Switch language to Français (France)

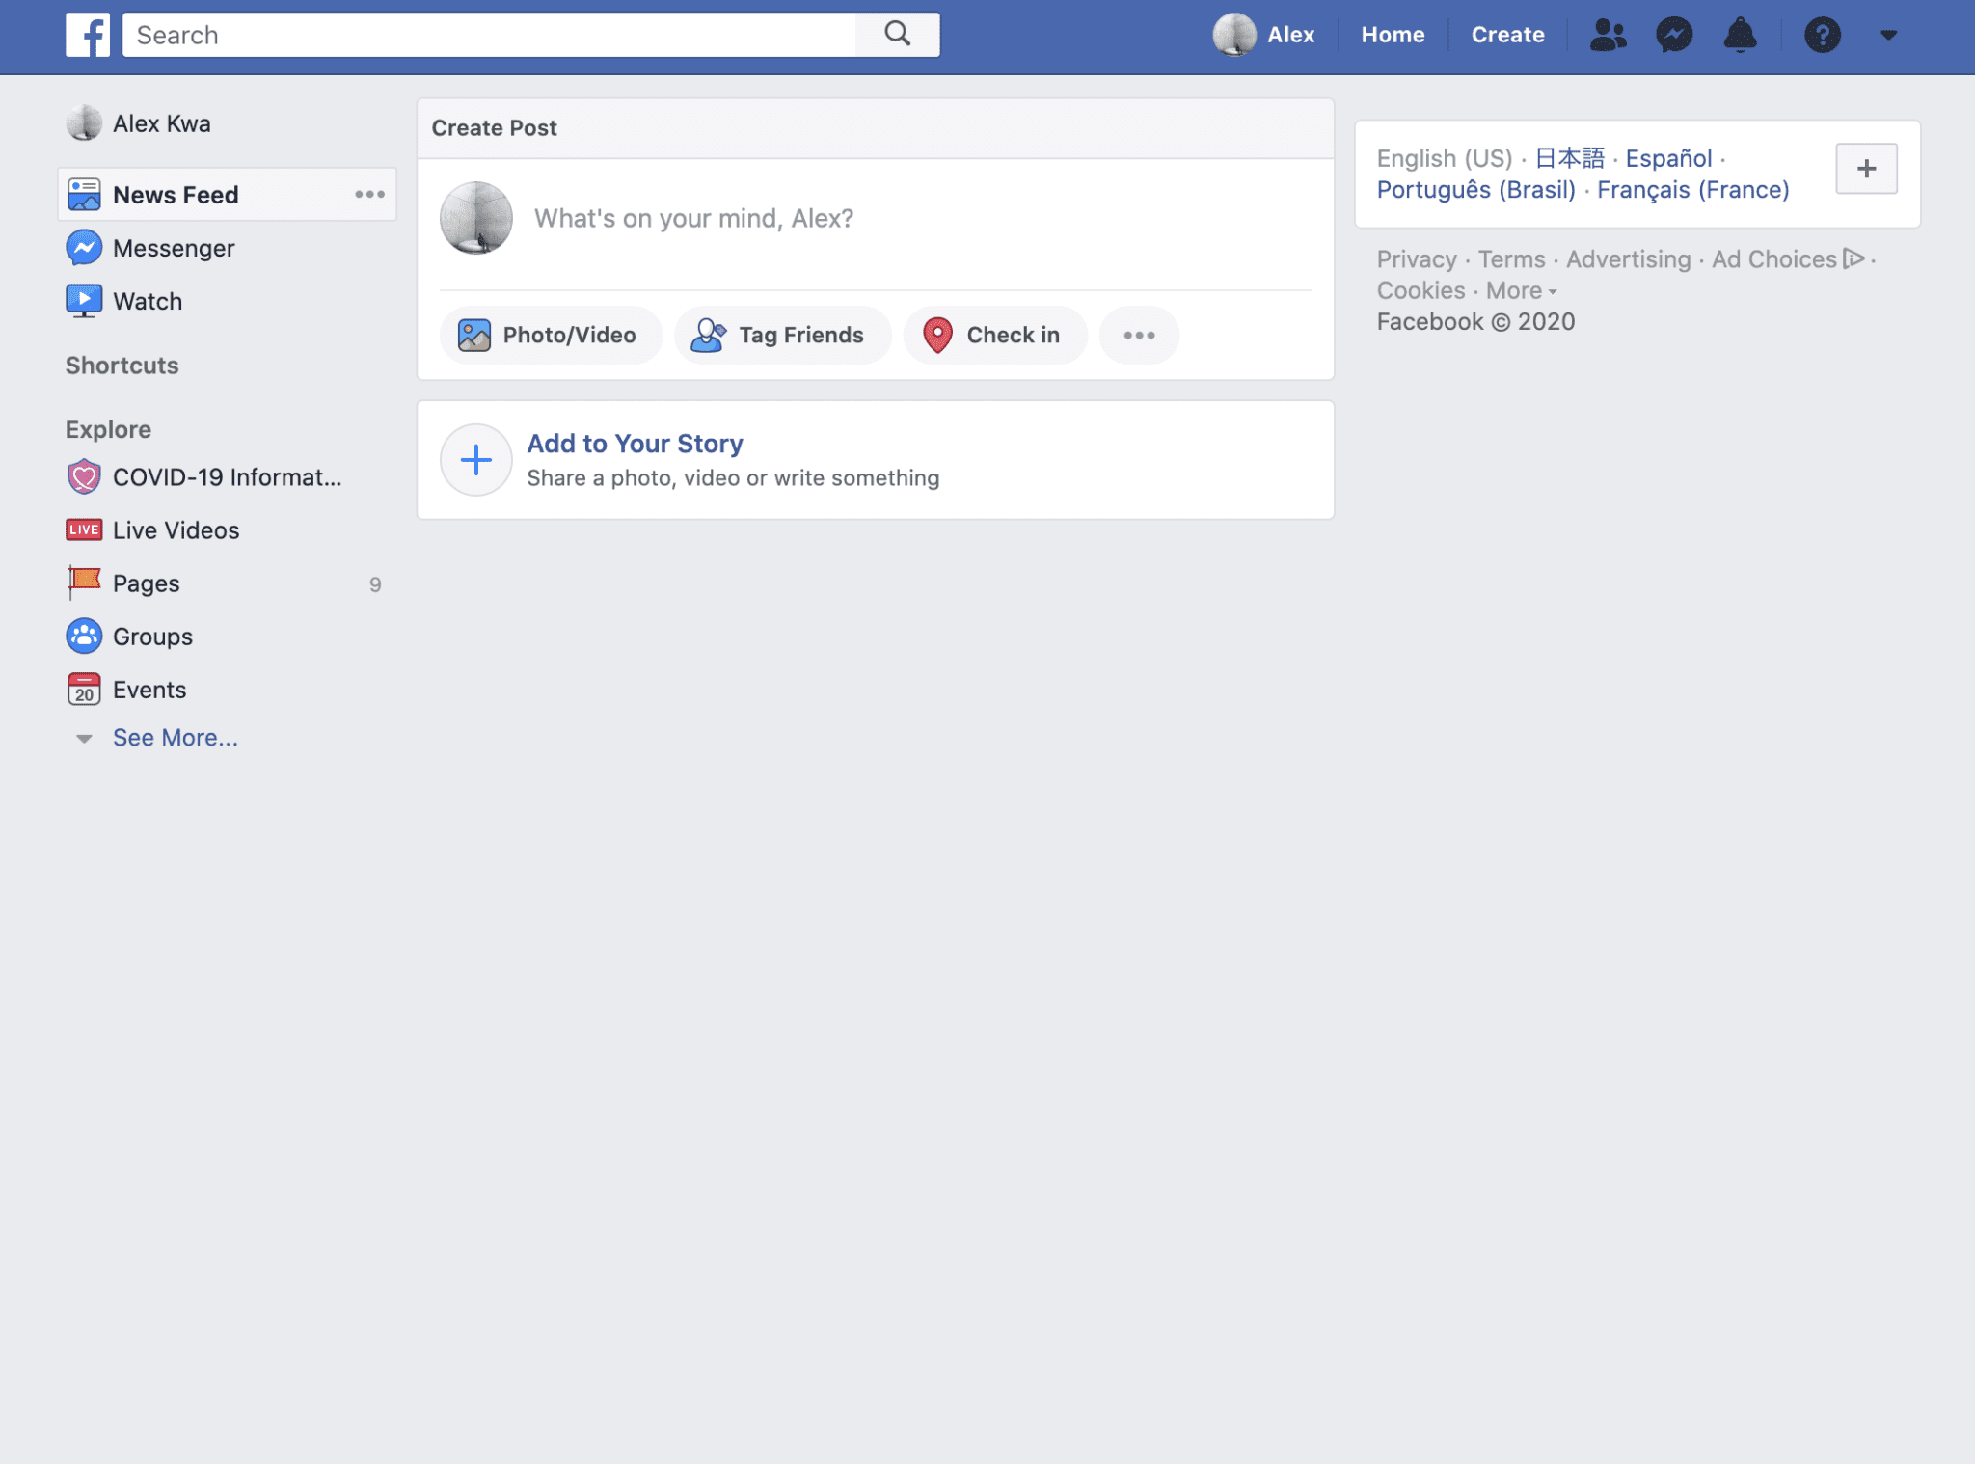coord(1692,189)
